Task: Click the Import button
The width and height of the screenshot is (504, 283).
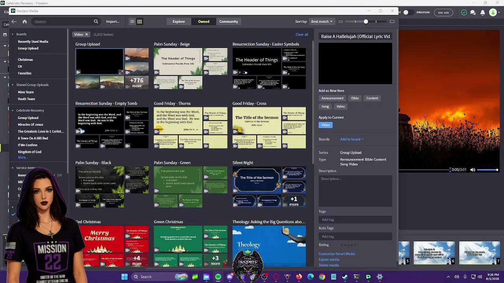Action: [x=113, y=22]
